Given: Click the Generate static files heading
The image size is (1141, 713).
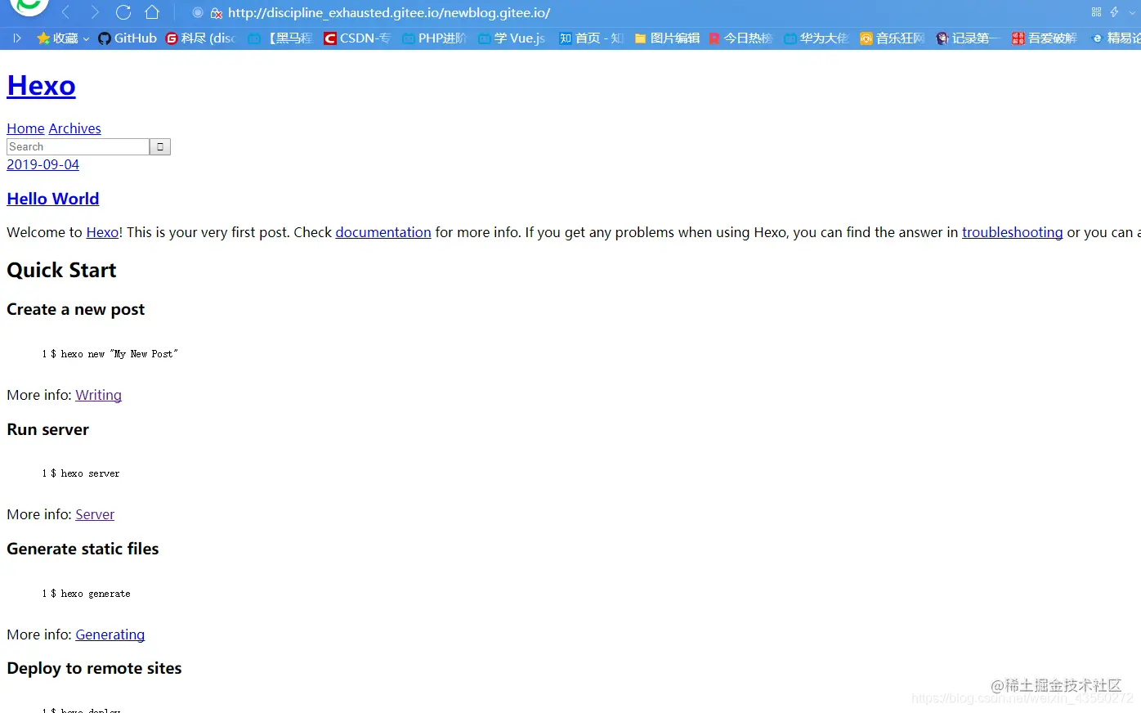Looking at the screenshot, I should [x=83, y=549].
